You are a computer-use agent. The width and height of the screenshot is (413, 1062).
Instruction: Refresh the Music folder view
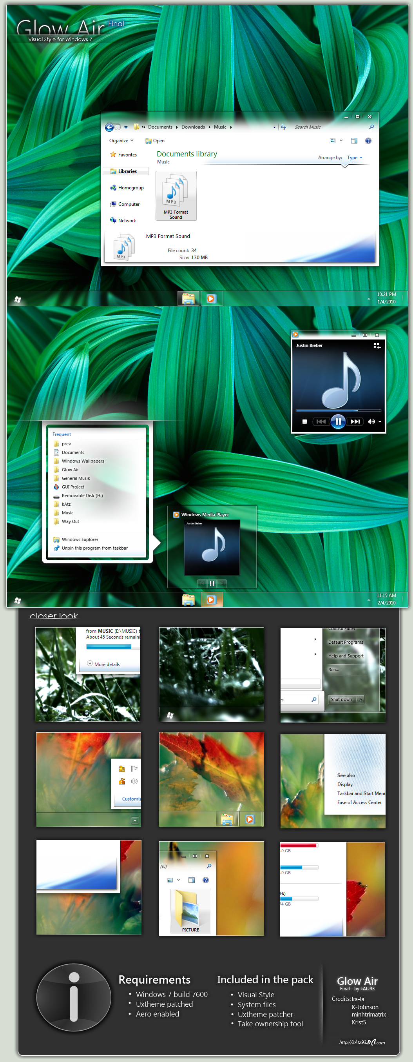coord(284,127)
